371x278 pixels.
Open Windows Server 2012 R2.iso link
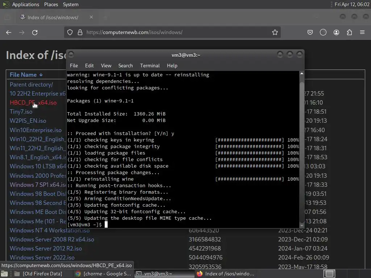pos(46,248)
